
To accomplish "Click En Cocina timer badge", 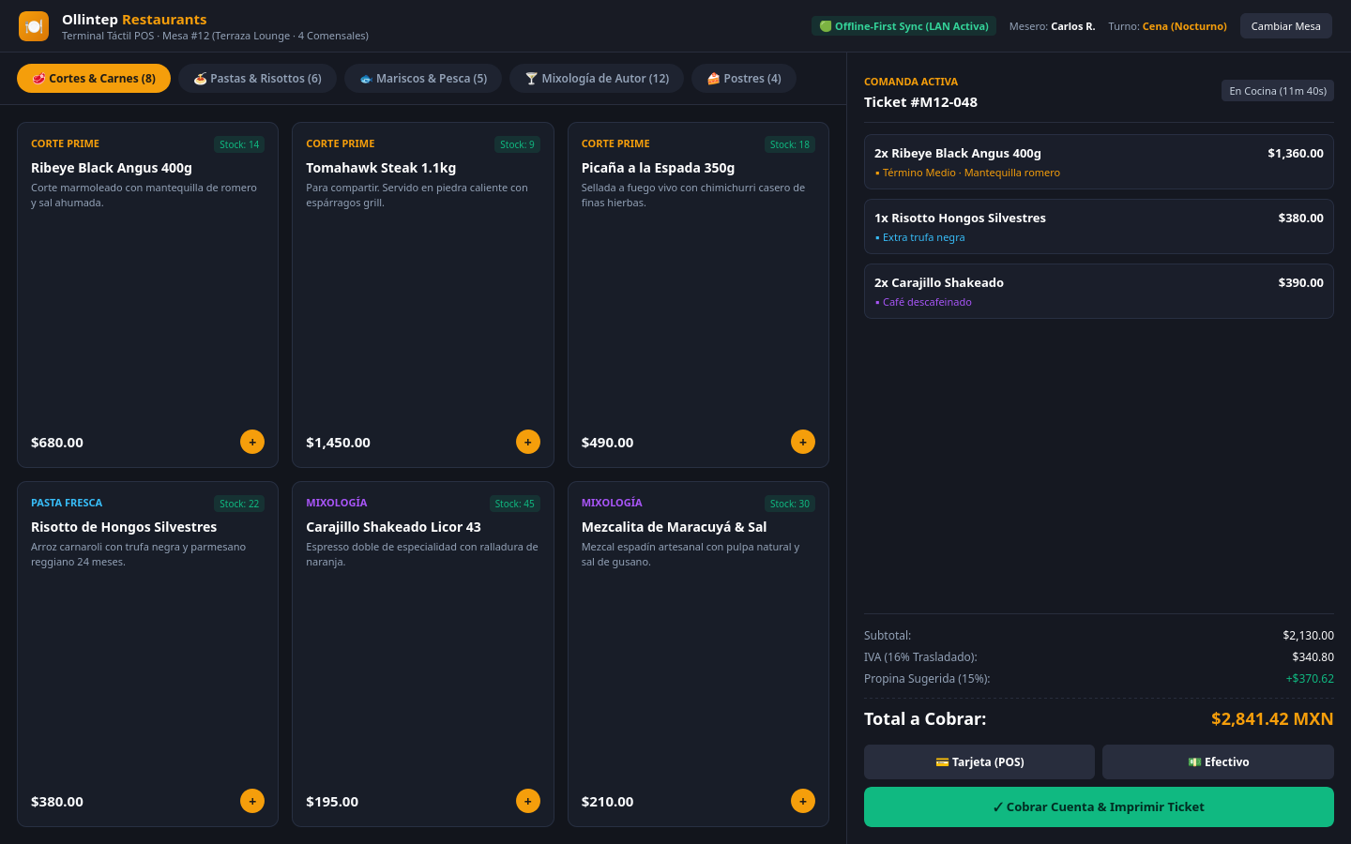I will pos(1278,91).
